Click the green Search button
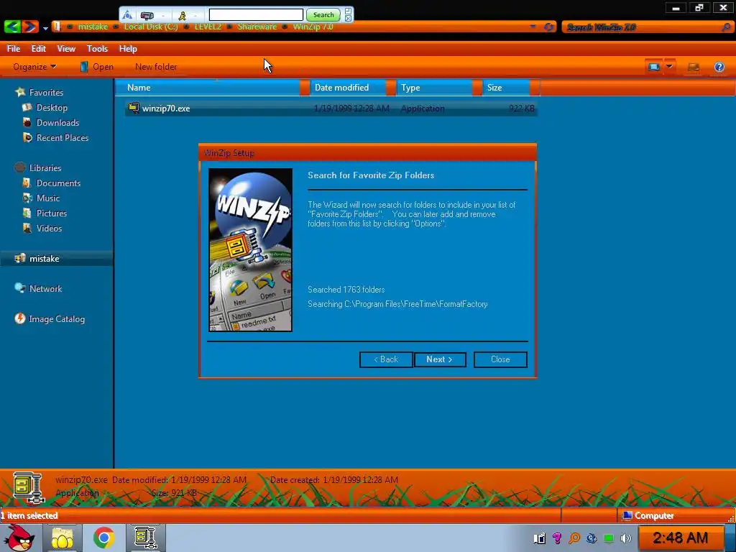Screen dimensions: 736x552 [323, 15]
